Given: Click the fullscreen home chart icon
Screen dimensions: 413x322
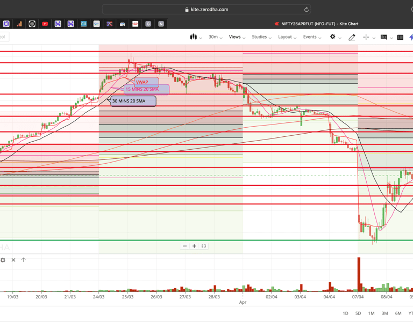Looking at the screenshot, I should click(x=204, y=246).
